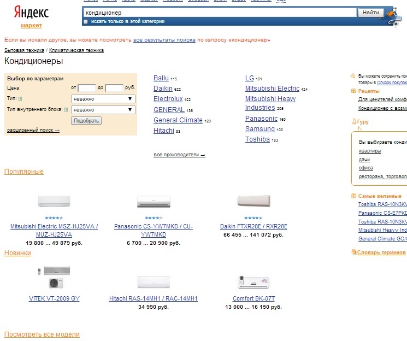
Task: Click the price 'до' input field
Action: pos(114,88)
